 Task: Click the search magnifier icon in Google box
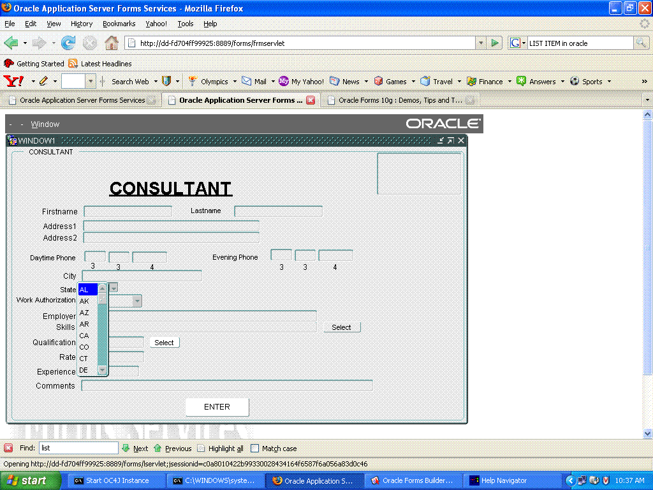click(x=641, y=43)
